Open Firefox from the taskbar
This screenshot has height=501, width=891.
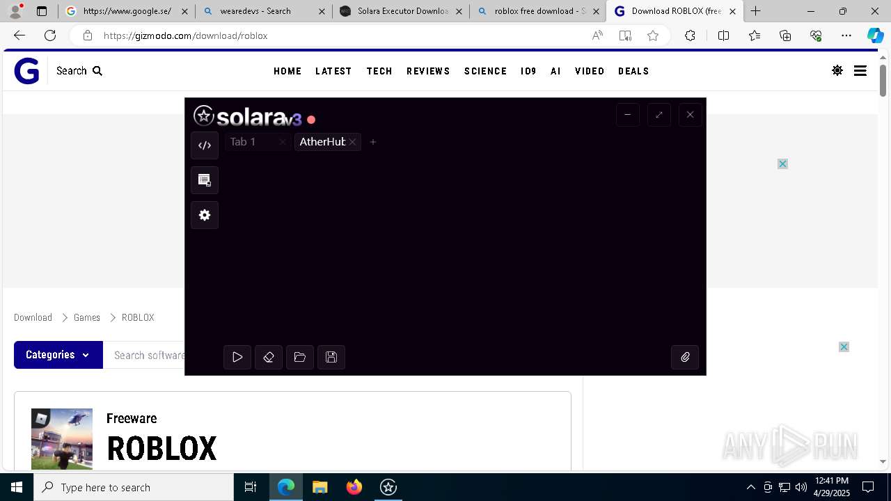tap(354, 487)
